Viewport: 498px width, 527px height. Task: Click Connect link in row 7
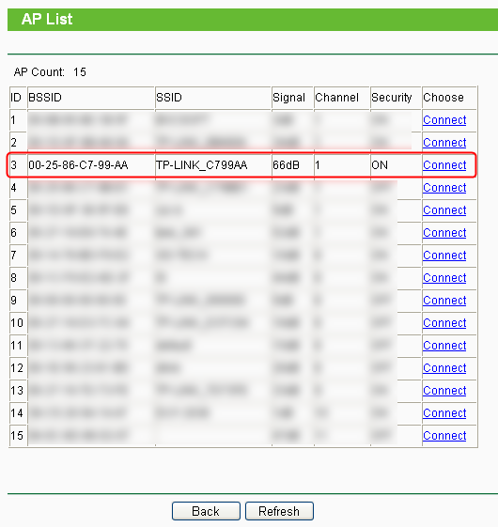tap(444, 256)
